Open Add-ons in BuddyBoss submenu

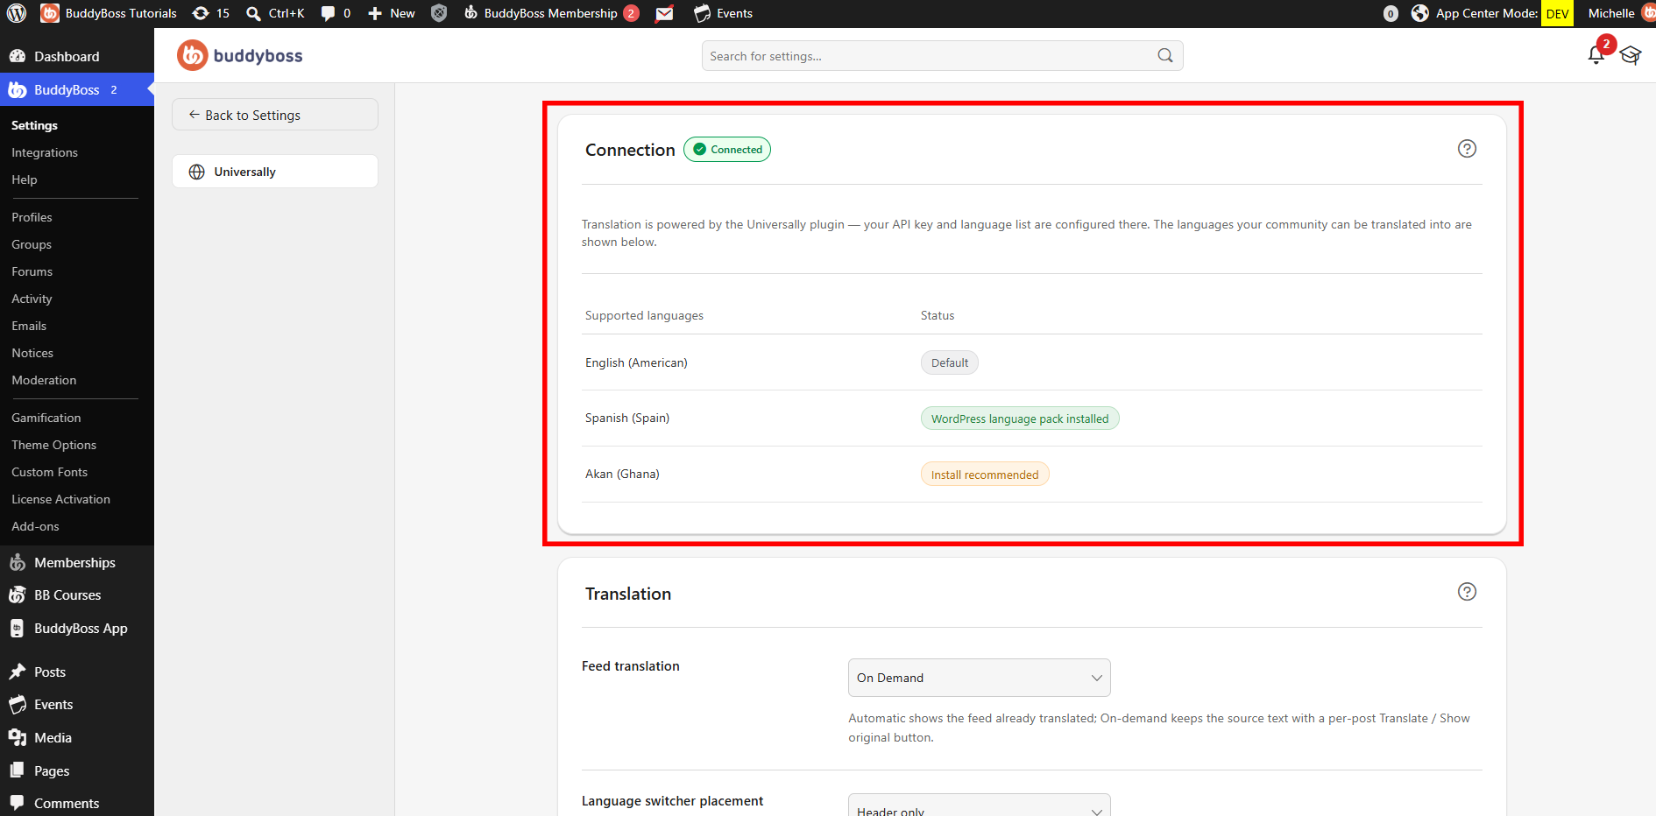click(35, 526)
